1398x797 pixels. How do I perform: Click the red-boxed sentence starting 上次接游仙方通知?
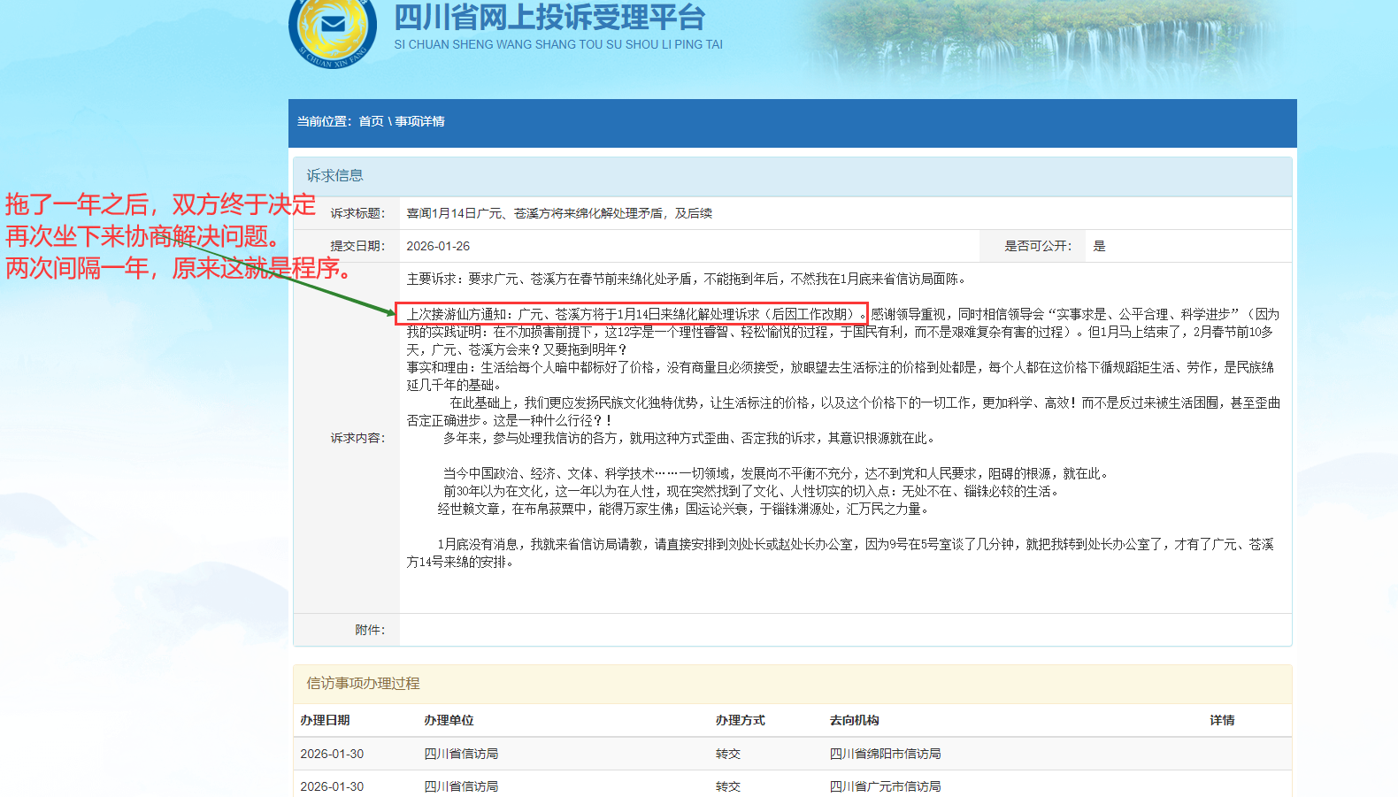631,314
